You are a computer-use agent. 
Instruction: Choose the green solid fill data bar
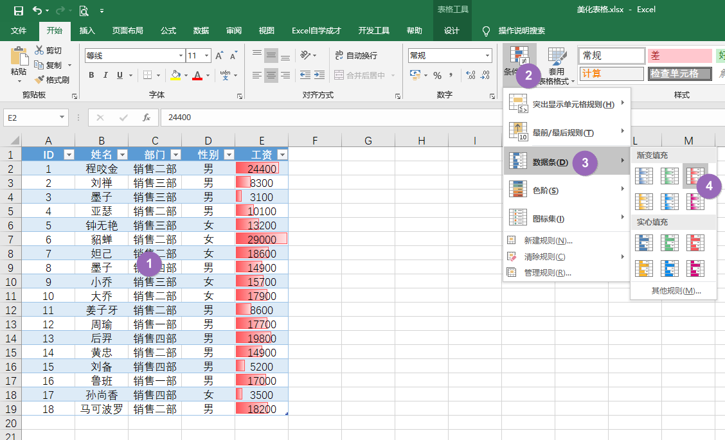click(670, 243)
